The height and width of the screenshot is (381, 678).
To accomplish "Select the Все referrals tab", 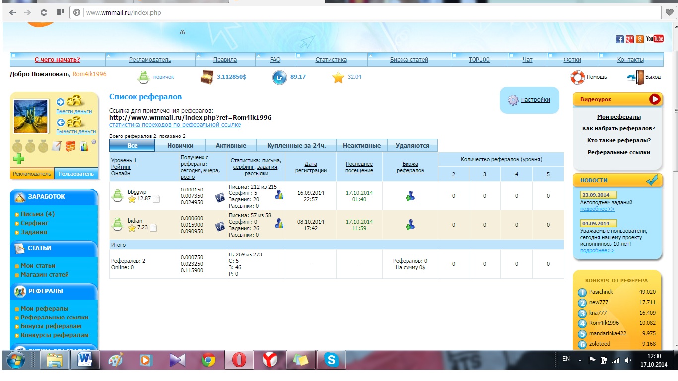I will 132,145.
